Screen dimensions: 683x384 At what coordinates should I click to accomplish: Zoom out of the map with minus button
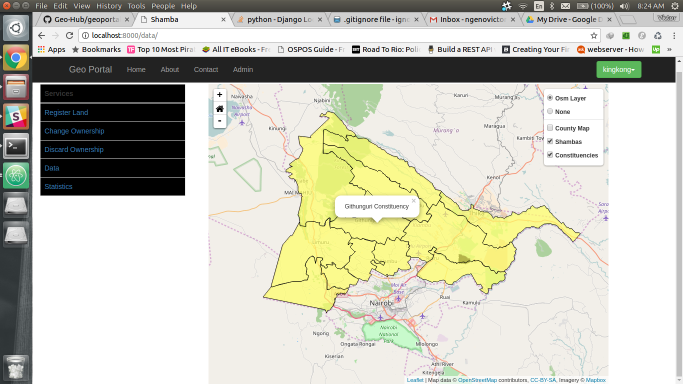(219, 121)
